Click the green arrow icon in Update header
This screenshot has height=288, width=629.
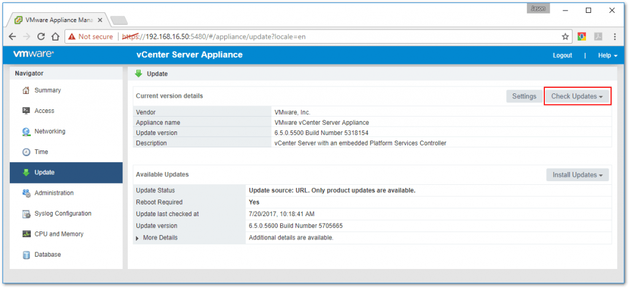point(138,74)
